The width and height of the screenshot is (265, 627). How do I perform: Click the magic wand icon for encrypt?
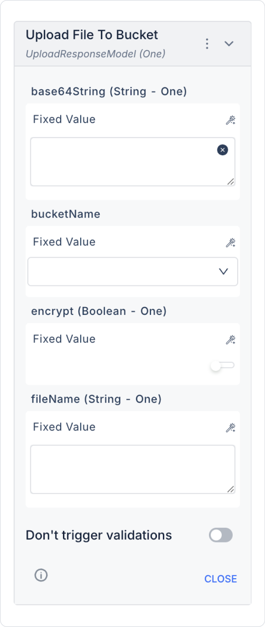[231, 339]
